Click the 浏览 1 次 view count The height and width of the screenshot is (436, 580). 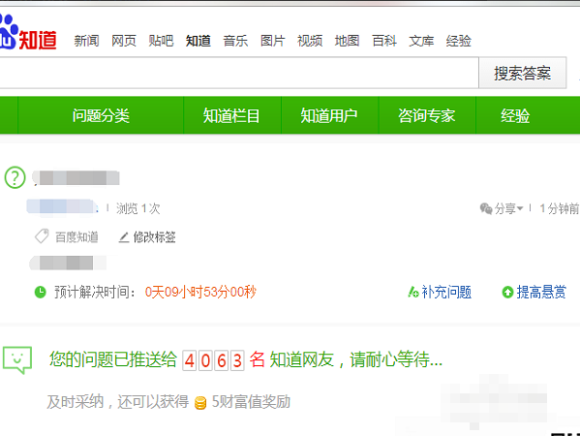click(x=137, y=208)
